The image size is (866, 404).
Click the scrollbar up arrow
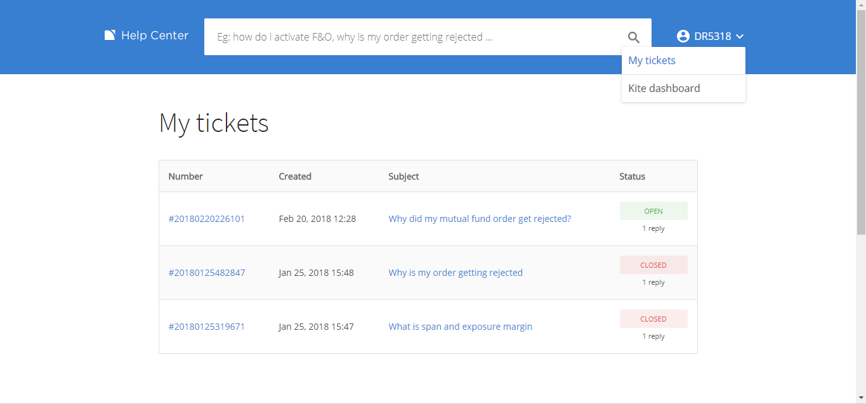click(861, 5)
